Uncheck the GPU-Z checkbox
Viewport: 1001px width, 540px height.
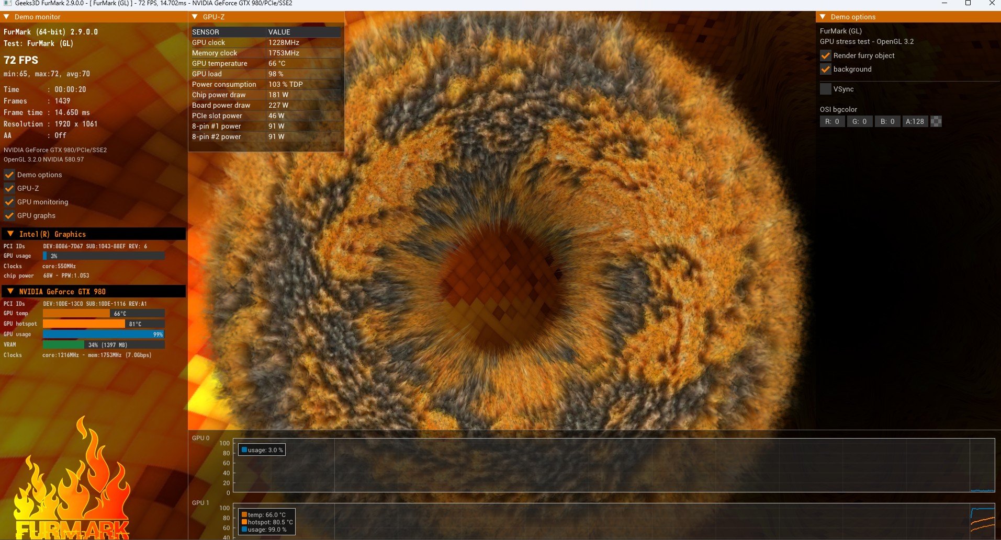(x=9, y=188)
